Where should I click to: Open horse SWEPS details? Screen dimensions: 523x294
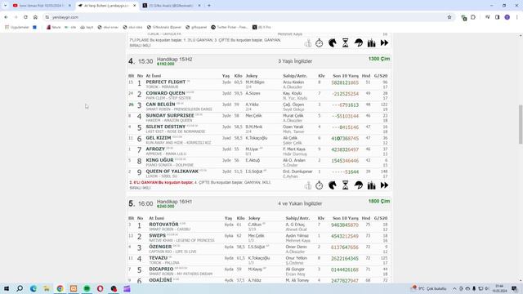pos(157,235)
